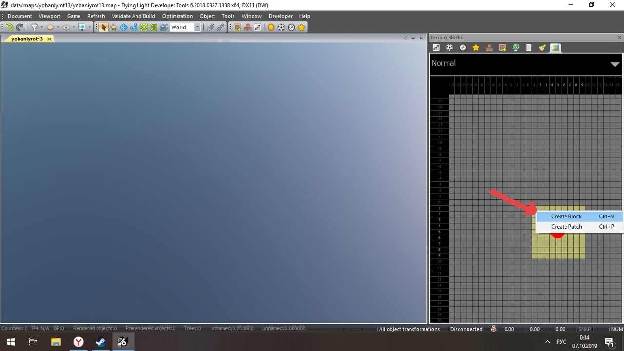Click frame-plus tab in Terrain Blocks panel
This screenshot has height=351, width=624.
point(502,48)
